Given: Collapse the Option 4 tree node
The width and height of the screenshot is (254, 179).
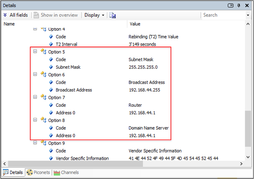Looking at the screenshot, I should tap(35, 29).
